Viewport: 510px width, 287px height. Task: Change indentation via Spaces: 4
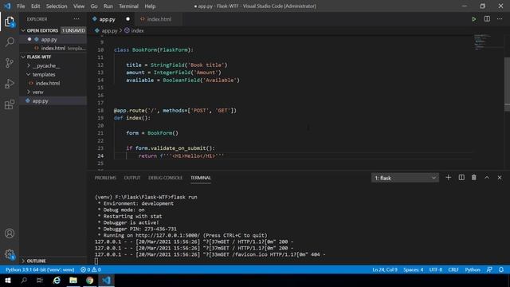(414, 269)
